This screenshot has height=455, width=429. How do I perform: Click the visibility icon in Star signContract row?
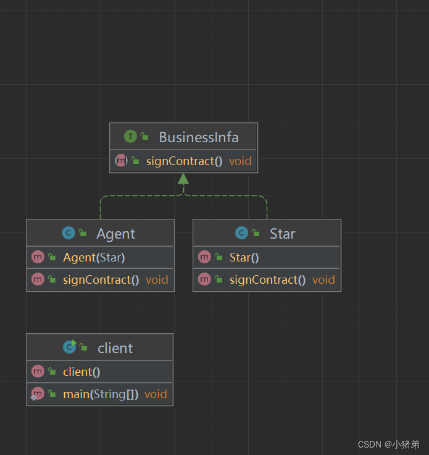[x=219, y=279]
